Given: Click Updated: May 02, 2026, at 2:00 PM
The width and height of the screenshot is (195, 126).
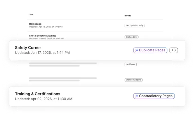Looking at the screenshot, I should click(x=46, y=39).
